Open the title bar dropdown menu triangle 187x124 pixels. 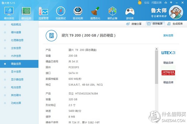pos(171,2)
